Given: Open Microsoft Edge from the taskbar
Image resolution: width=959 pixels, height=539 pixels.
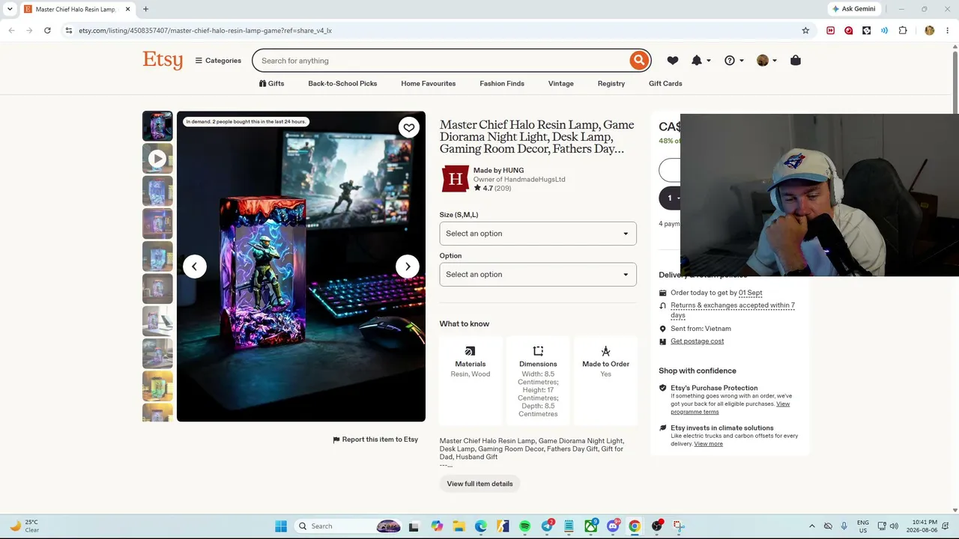Looking at the screenshot, I should coord(480,526).
